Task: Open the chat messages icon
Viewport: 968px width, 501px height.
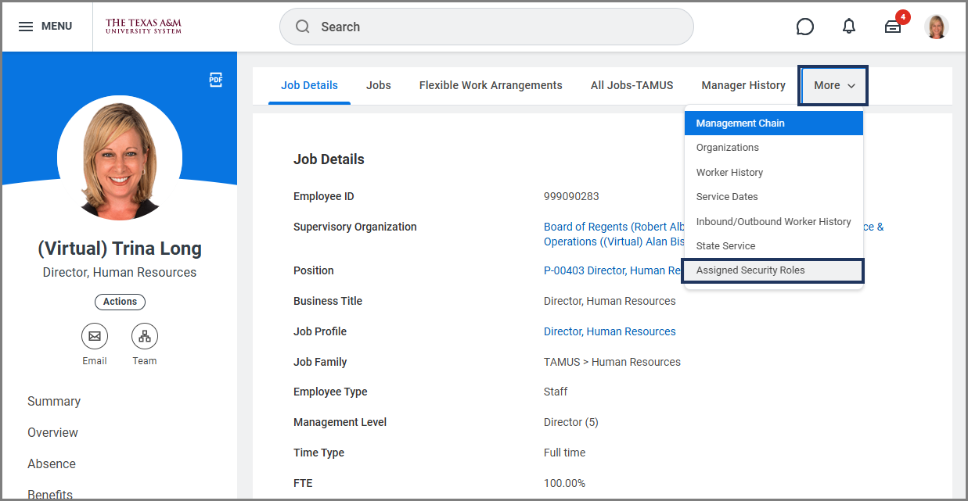Action: (x=804, y=27)
